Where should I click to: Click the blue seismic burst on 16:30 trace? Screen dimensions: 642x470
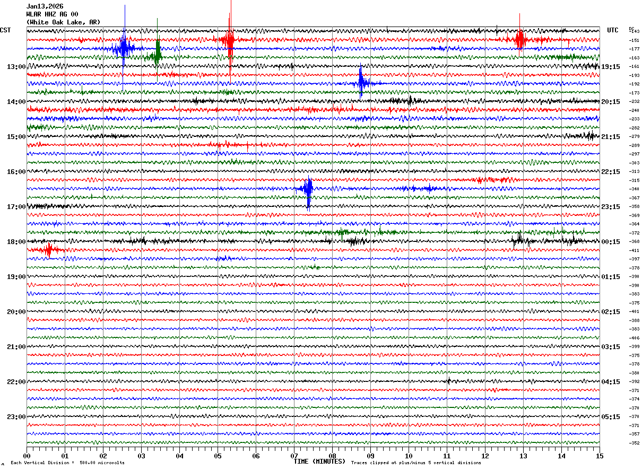(307, 189)
